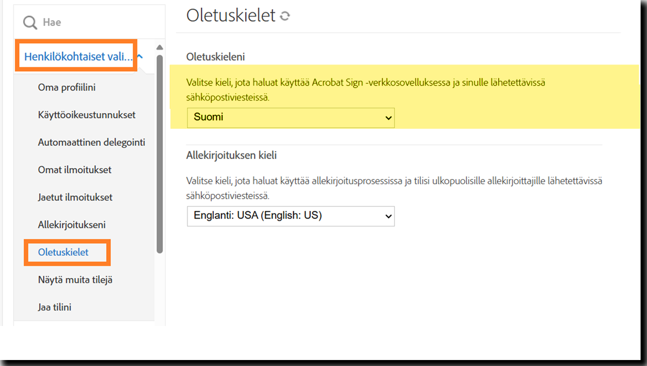Open the Englanti: USA signing language dropdown
Screen dimensions: 647x366
[x=291, y=216]
